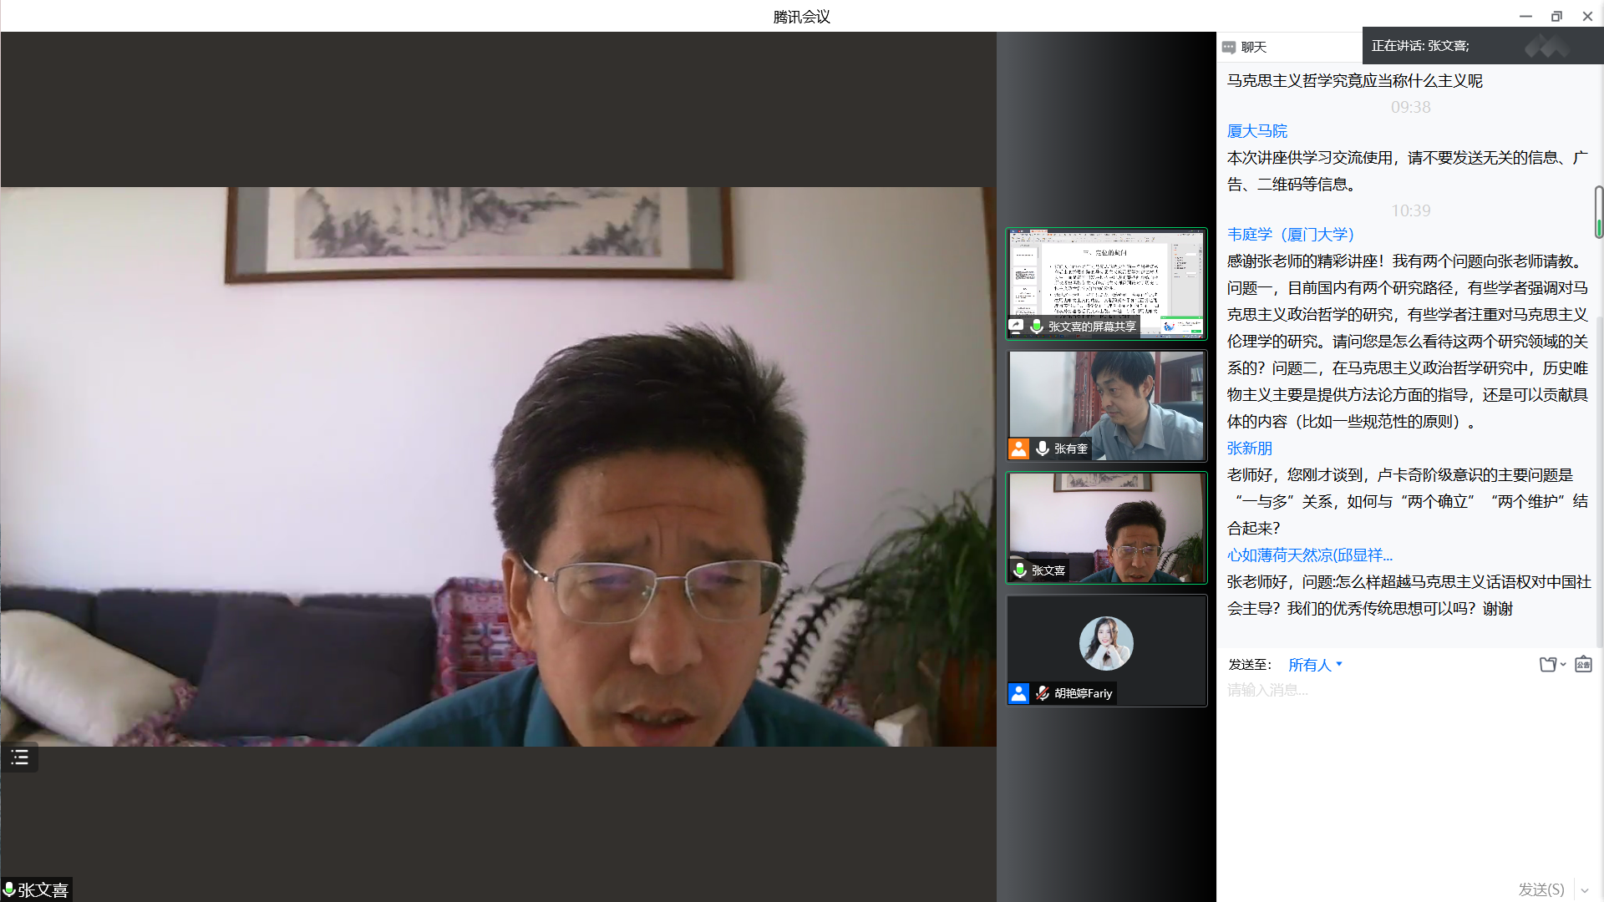Click the chat bubble icon beside 聊天

click(1228, 48)
